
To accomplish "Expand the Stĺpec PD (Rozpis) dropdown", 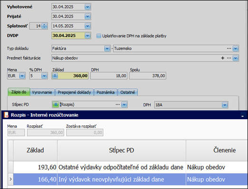I will point(124,104).
